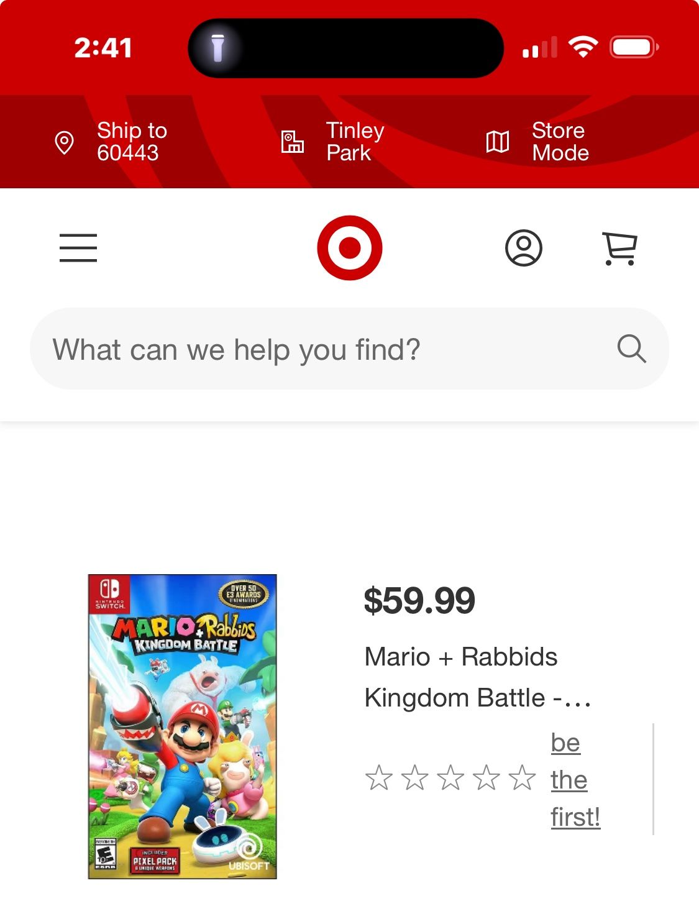699x901 pixels.
Task: Tap the $59.99 product listing
Action: click(x=420, y=600)
